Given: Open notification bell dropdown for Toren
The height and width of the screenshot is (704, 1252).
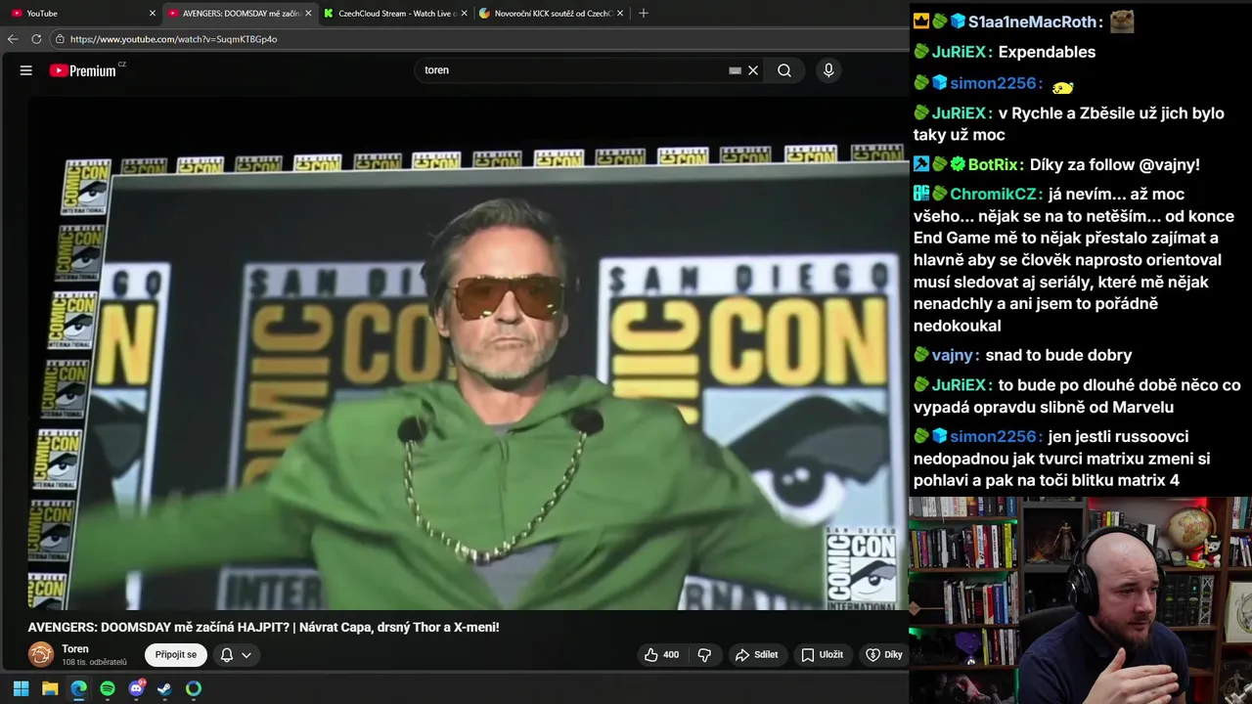Looking at the screenshot, I should click(236, 655).
